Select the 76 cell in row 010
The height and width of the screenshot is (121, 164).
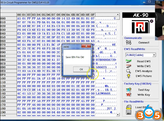(x=29, y=22)
